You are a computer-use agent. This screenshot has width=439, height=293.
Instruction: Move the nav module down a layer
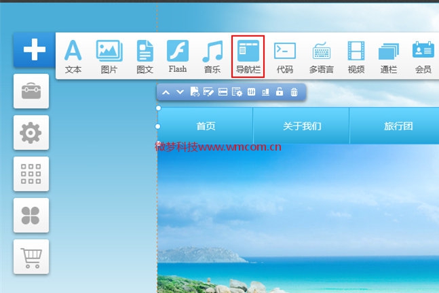click(x=180, y=92)
